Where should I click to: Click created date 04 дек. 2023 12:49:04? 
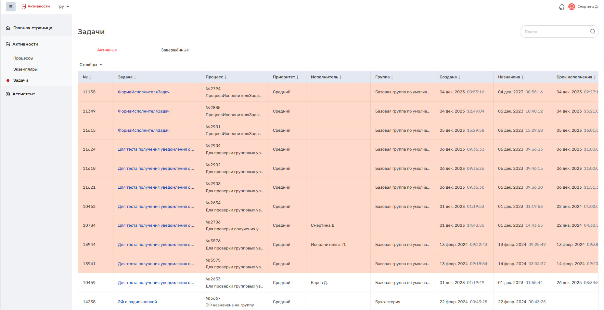[462, 111]
